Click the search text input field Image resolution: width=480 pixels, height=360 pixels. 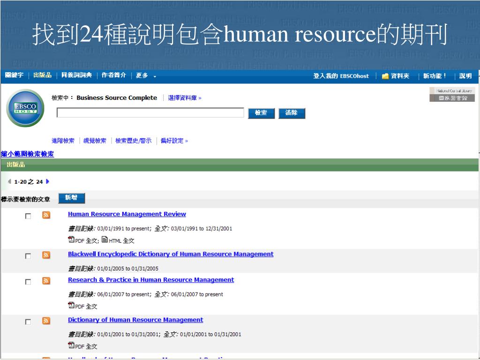[x=150, y=113]
